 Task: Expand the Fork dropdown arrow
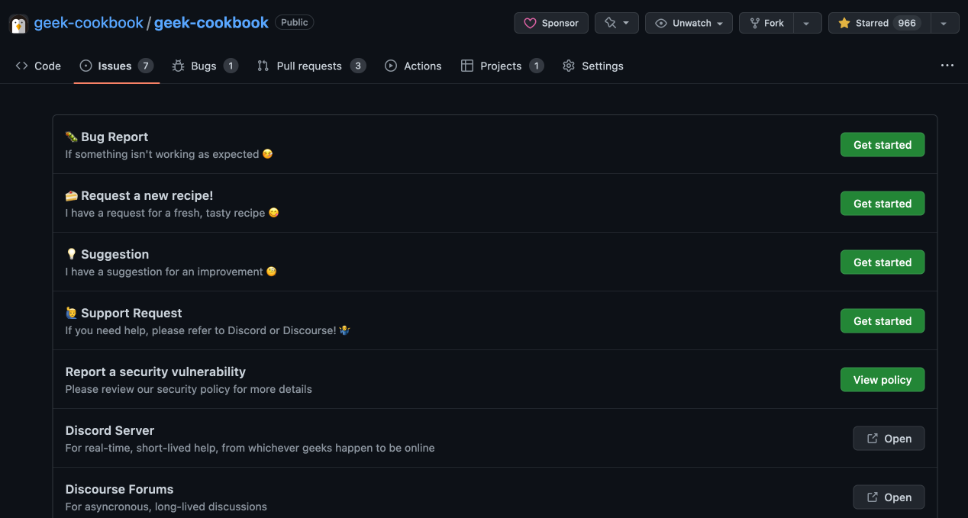click(x=807, y=23)
